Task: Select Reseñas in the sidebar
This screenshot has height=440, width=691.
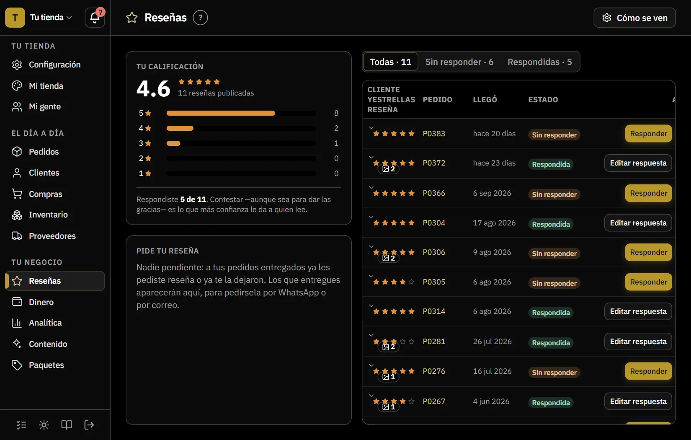Action: click(x=55, y=281)
